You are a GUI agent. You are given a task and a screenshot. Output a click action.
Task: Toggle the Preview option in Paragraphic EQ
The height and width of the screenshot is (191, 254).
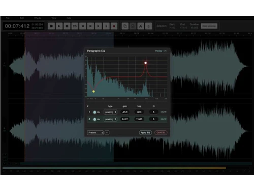coord(161,51)
